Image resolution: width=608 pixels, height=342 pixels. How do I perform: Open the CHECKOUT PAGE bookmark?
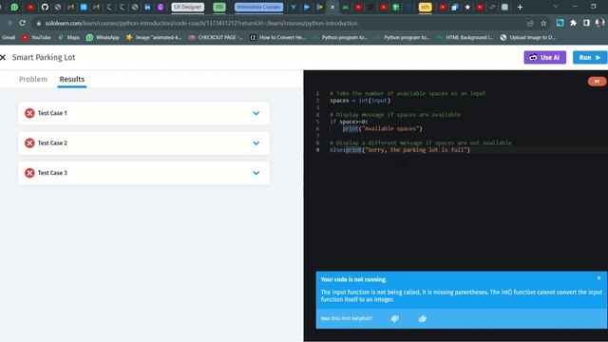pos(216,37)
